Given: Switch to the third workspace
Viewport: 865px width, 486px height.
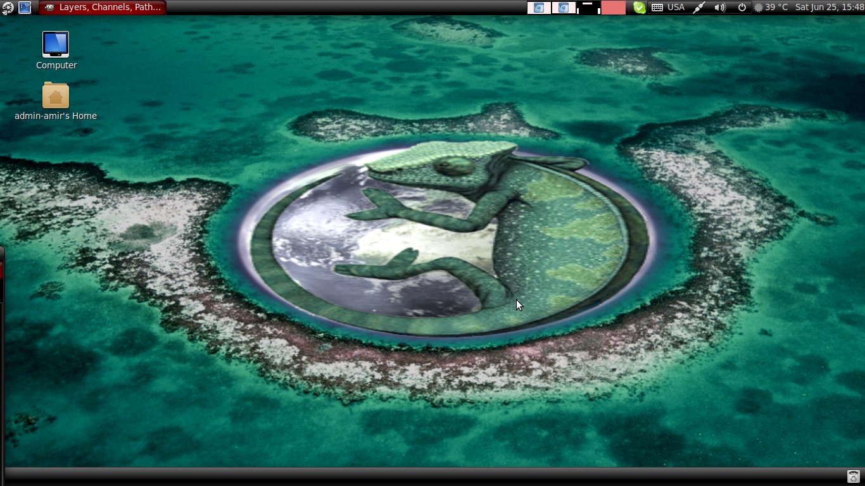Looking at the screenshot, I should click(588, 8).
